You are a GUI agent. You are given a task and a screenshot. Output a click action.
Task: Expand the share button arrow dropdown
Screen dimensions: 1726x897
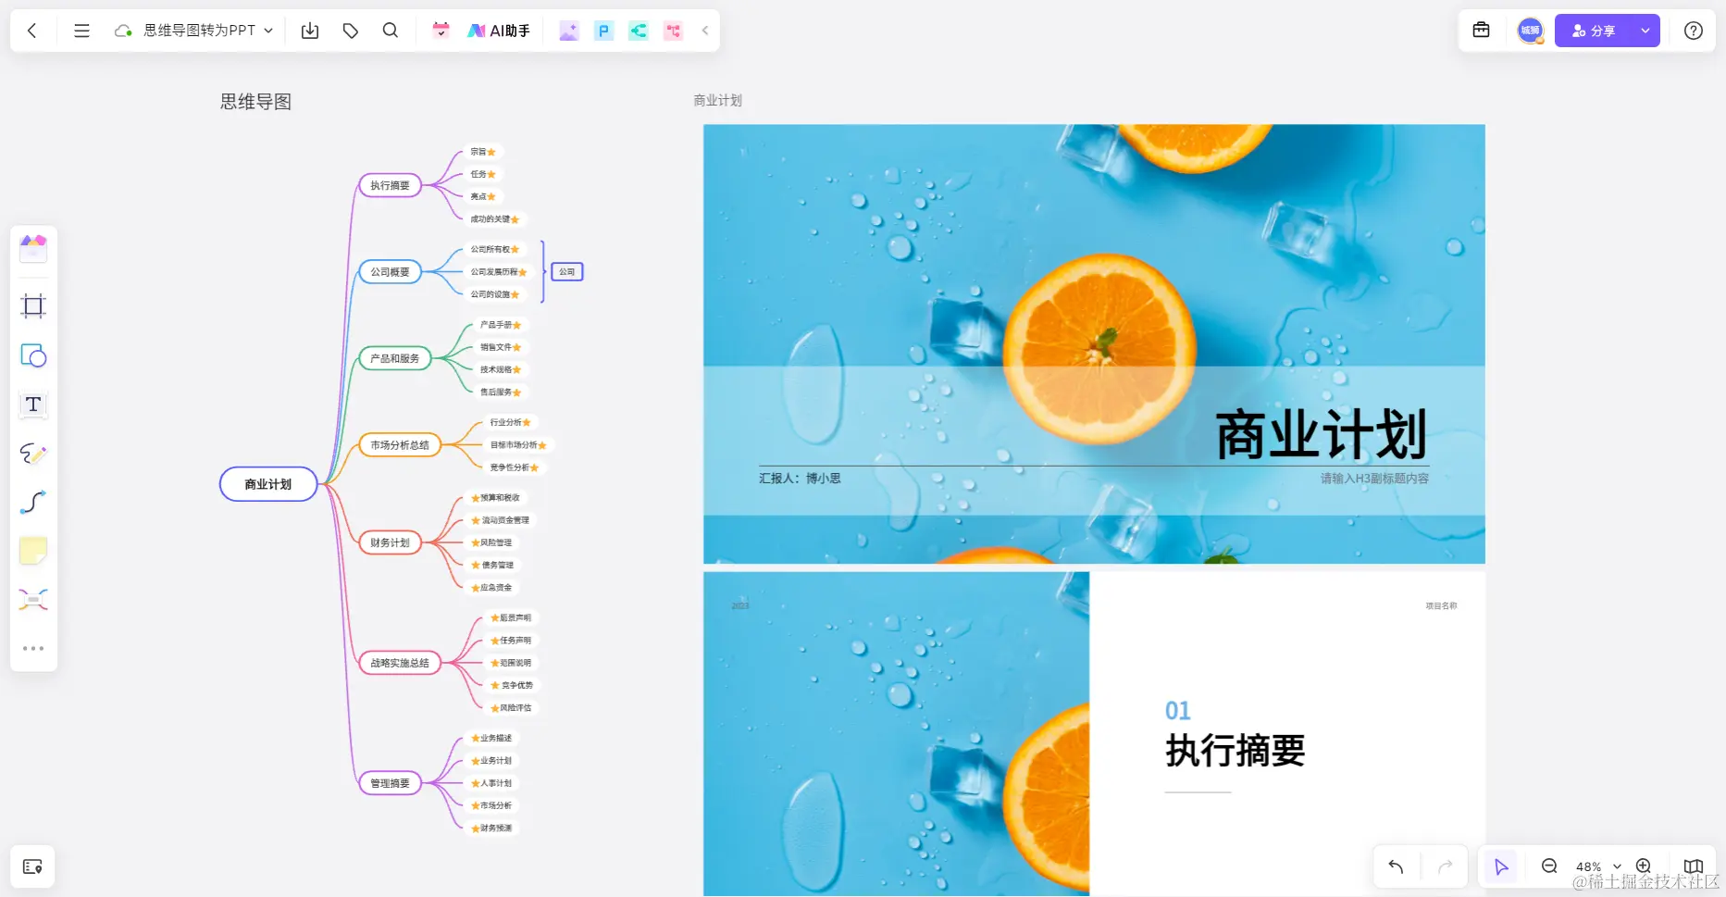click(x=1645, y=30)
